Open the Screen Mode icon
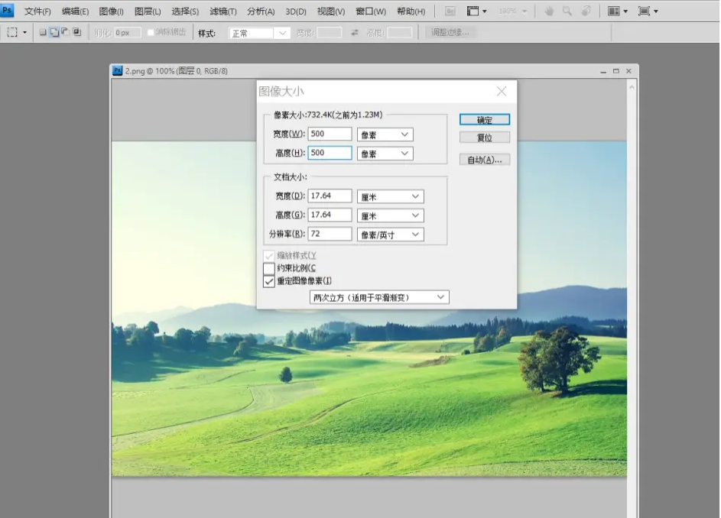The width and height of the screenshot is (721, 518). click(x=648, y=11)
